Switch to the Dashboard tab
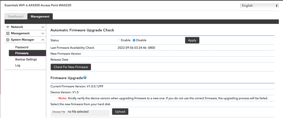 pos(16,16)
